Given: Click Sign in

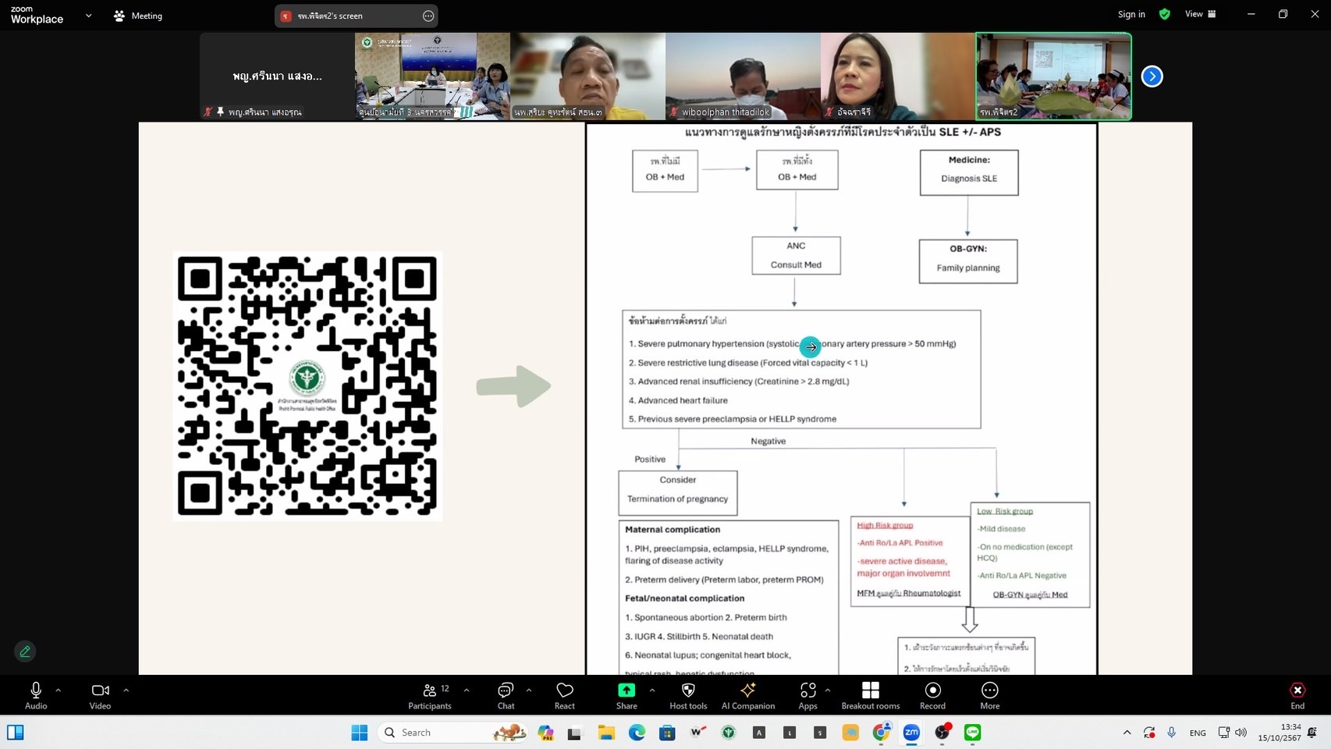Looking at the screenshot, I should click(1131, 14).
